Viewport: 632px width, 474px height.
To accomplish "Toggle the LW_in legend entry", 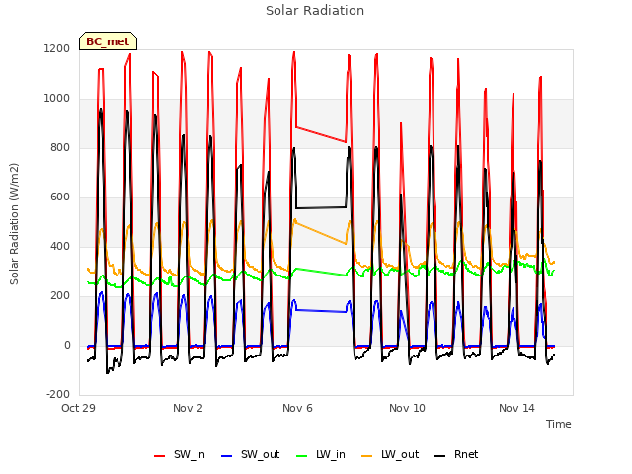I will [x=321, y=454].
